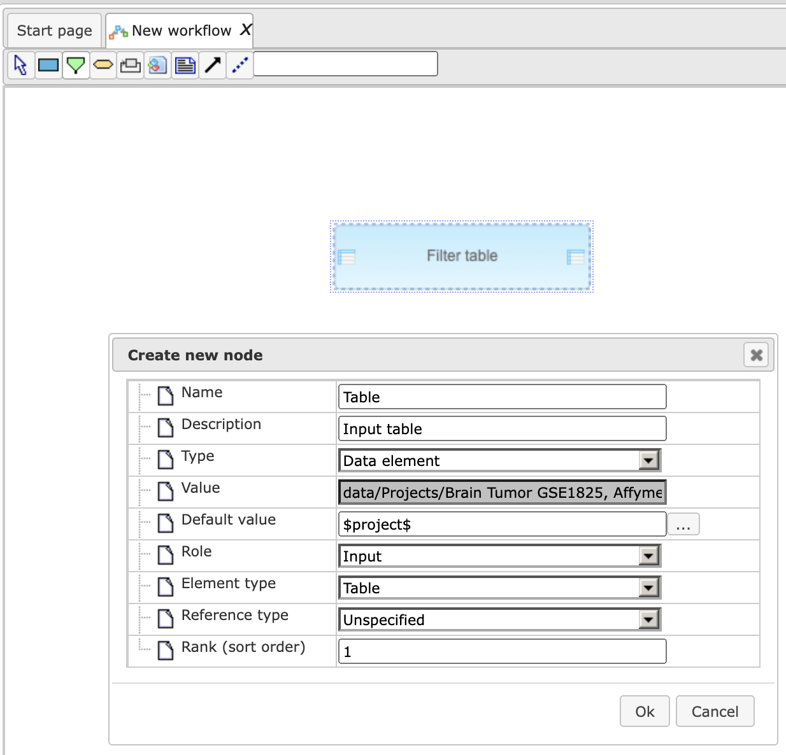
Task: Click page icon beside Role row
Action: pos(166,555)
